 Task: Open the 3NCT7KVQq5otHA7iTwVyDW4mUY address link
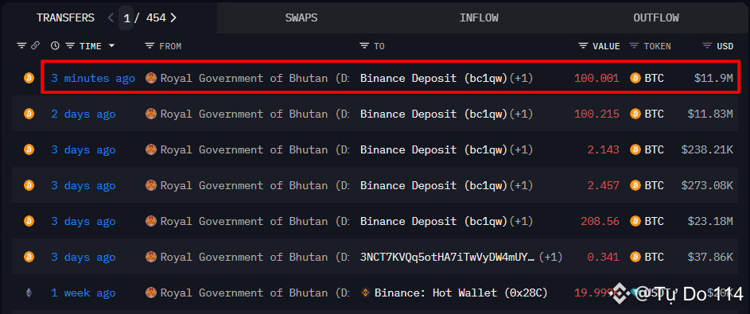(448, 257)
